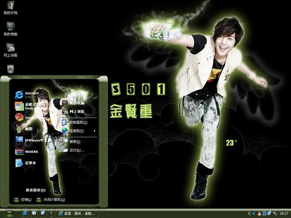Screen dimensions: 291x218
Task: Click the red and white tray icon
Action: pos(259,213)
